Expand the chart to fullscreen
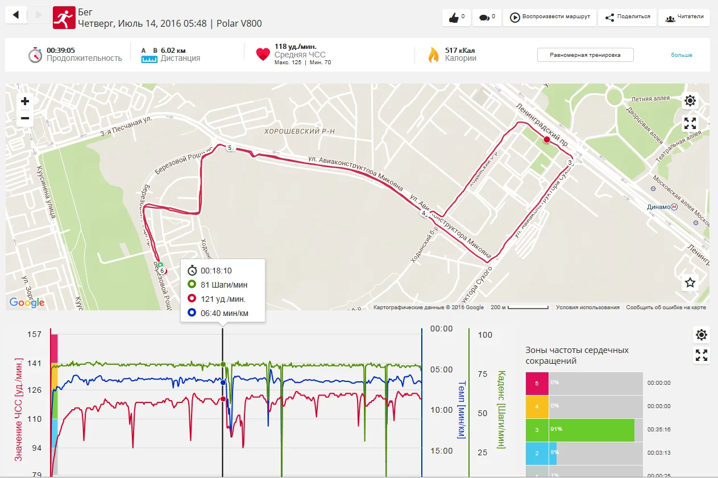 pos(702,356)
